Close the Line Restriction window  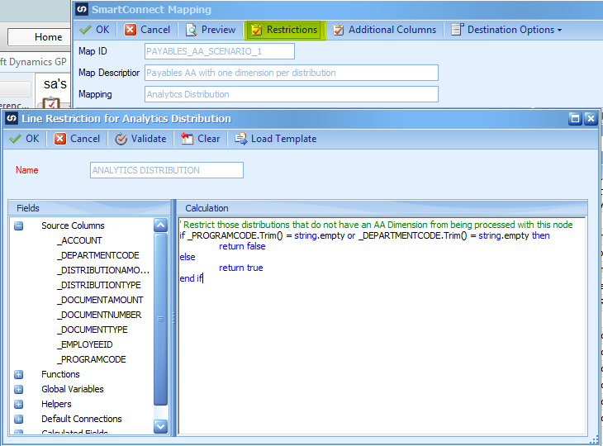(591, 118)
